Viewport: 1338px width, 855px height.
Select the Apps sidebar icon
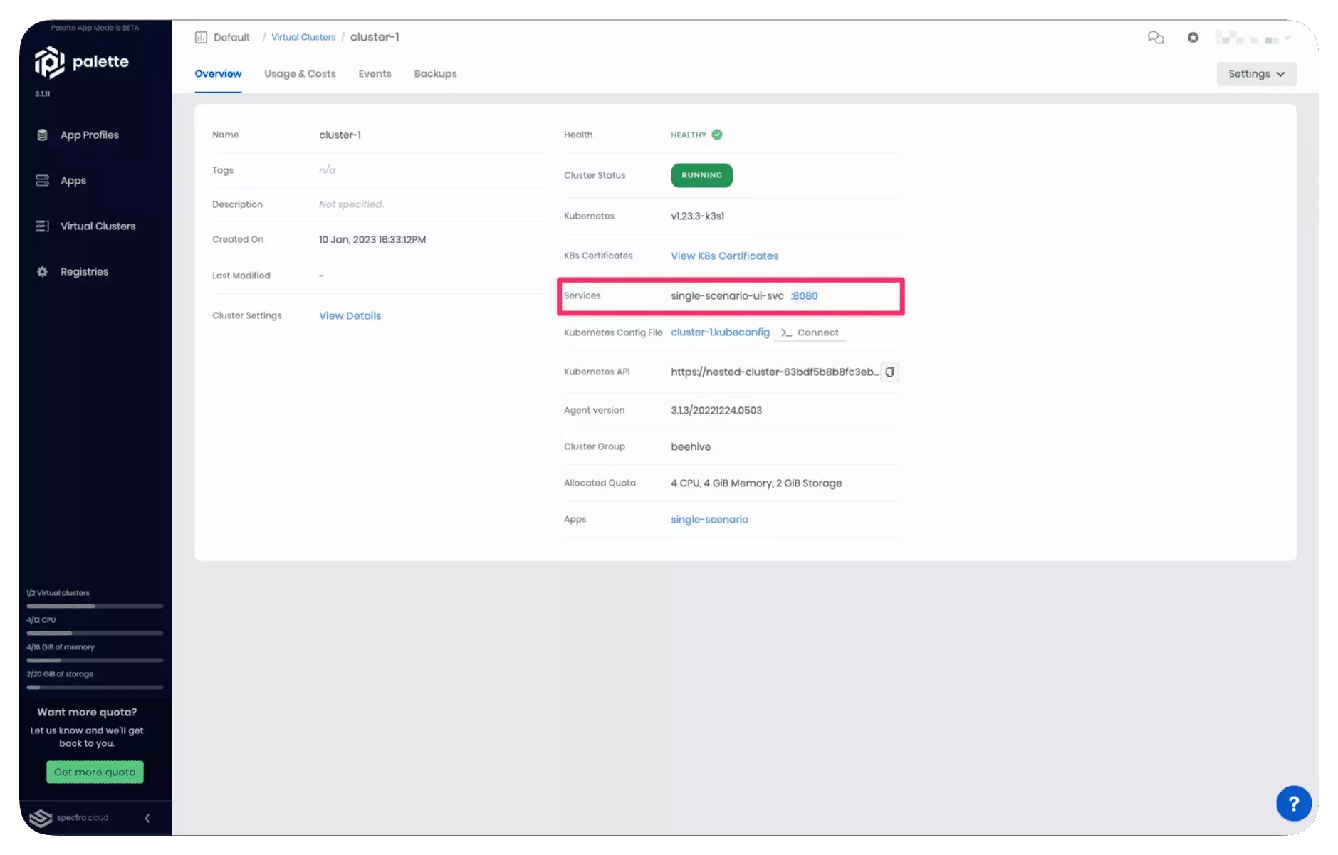(43, 180)
